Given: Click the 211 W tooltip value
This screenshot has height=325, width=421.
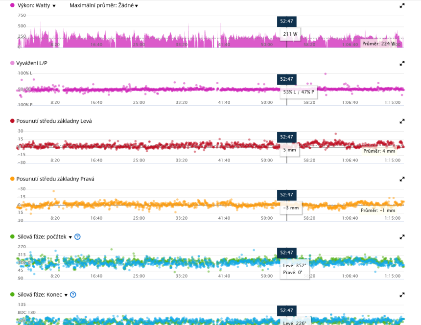Looking at the screenshot, I should click(x=290, y=34).
